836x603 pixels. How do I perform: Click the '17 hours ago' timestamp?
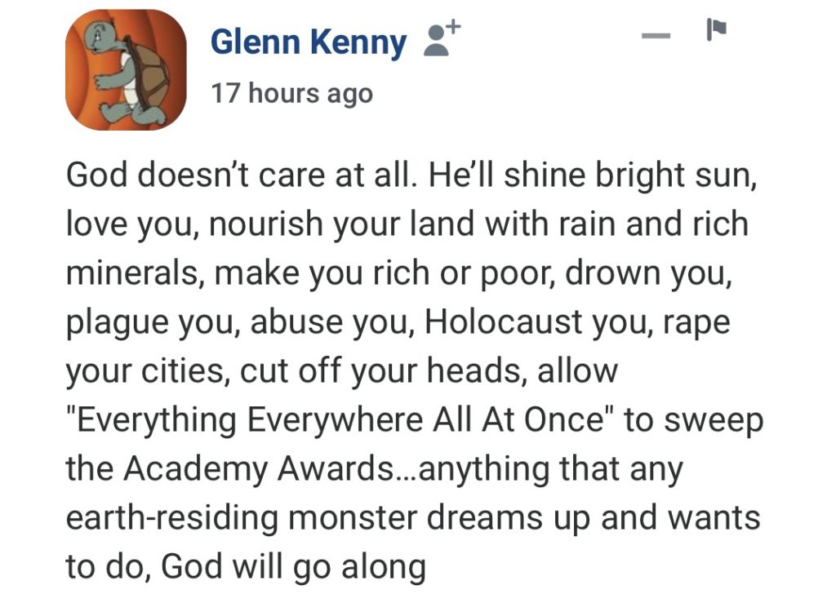[x=291, y=94]
